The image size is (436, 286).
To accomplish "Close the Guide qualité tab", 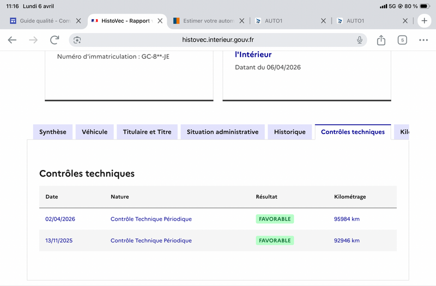I will pyautogui.click(x=78, y=21).
